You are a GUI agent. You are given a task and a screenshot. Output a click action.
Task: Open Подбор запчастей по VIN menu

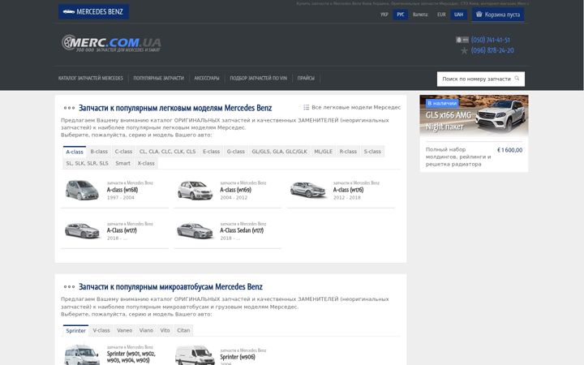click(259, 78)
